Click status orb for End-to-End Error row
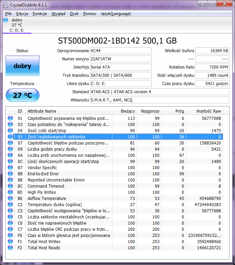235x265 pixels. [x=10, y=174]
